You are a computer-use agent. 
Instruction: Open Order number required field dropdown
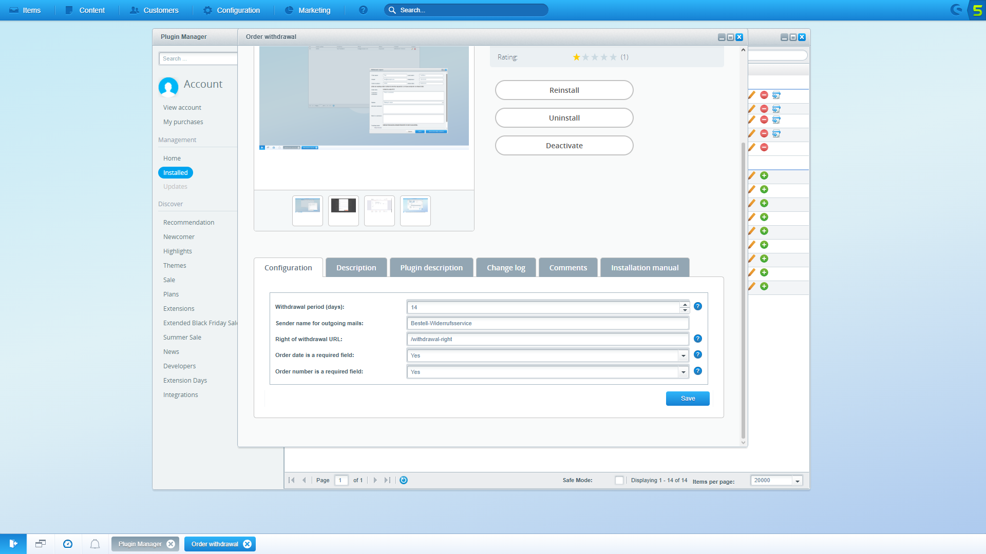pyautogui.click(x=684, y=372)
